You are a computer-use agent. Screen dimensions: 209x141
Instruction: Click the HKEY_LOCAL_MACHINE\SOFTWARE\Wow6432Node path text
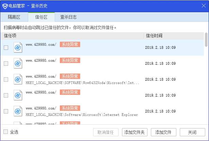82,83
